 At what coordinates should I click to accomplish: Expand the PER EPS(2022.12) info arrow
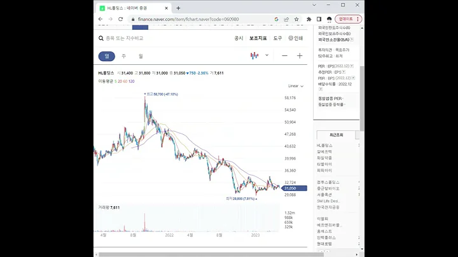352,66
